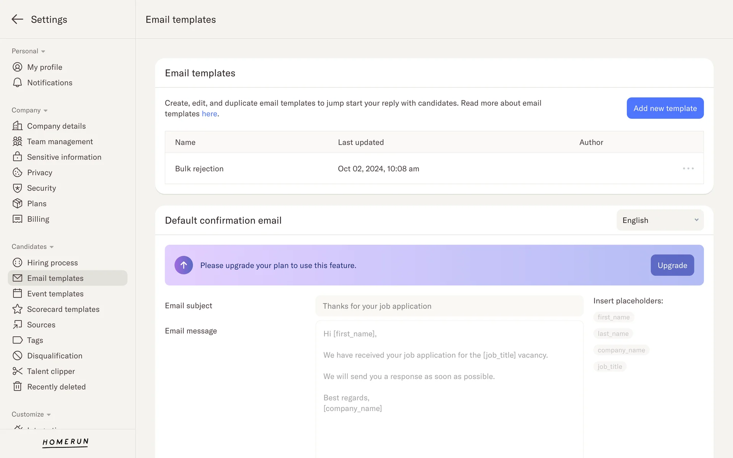Screen dimensions: 733x458
Task: Open Event templates in the sidebar
Action: click(x=55, y=294)
